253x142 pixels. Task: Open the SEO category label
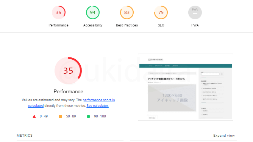(161, 25)
